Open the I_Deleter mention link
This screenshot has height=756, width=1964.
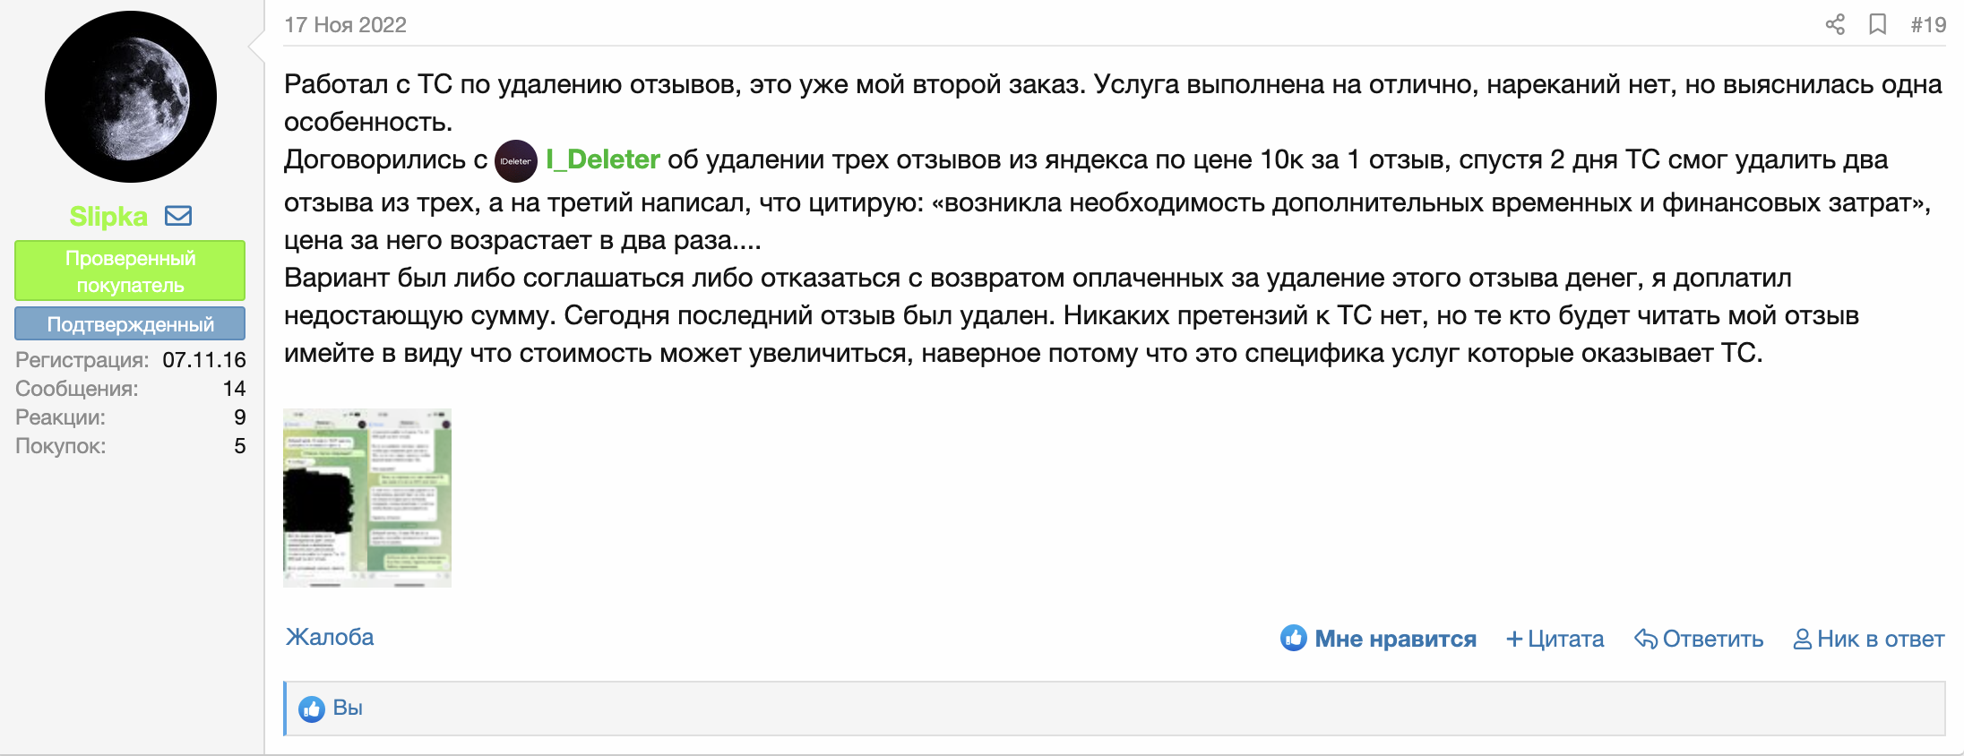click(603, 159)
